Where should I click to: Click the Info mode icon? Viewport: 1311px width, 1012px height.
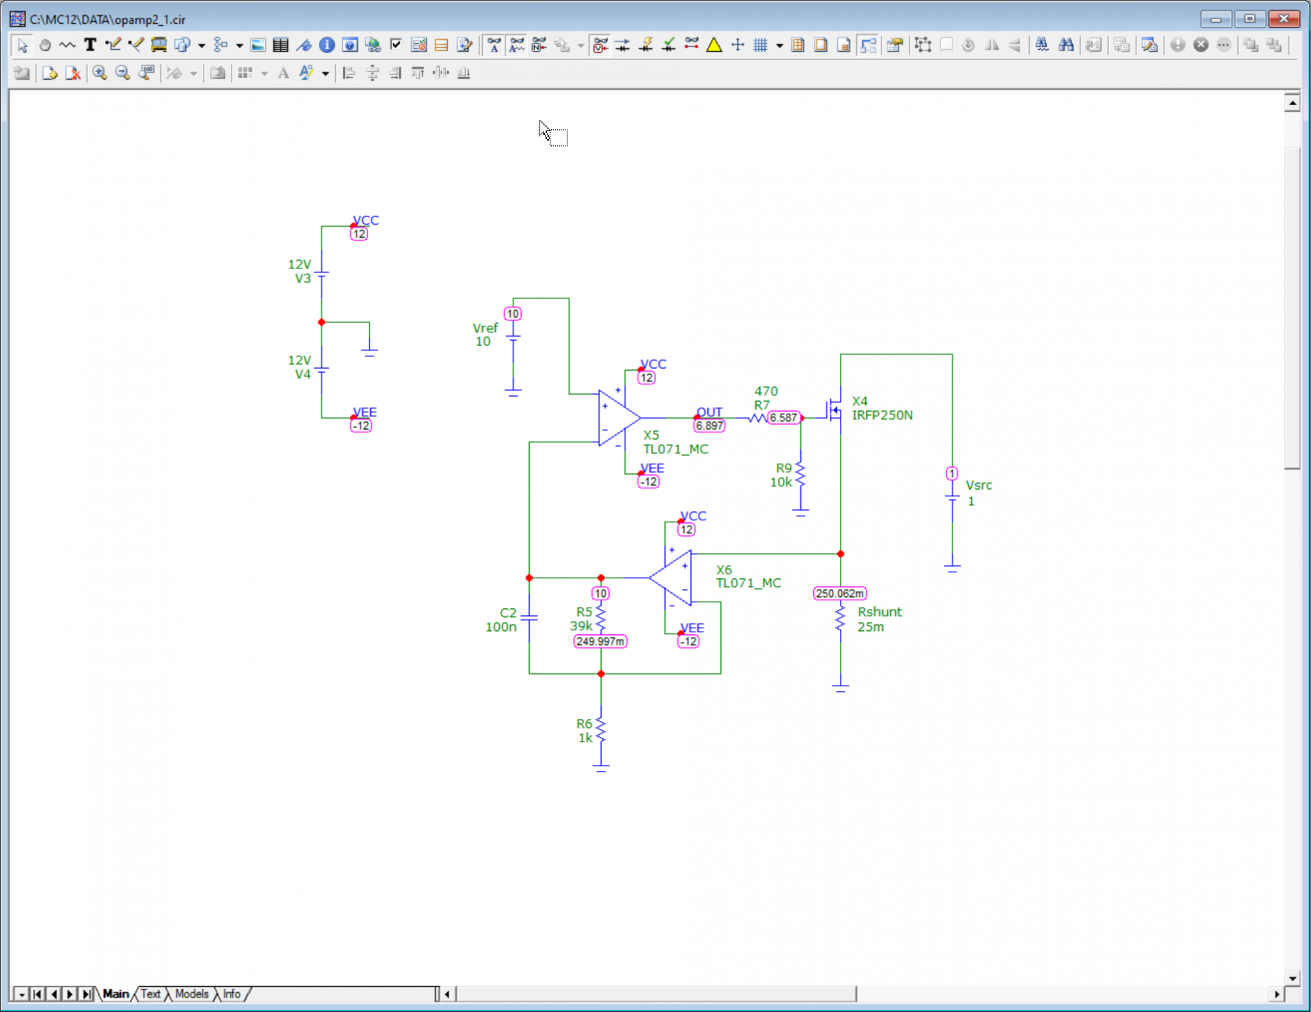(x=327, y=45)
